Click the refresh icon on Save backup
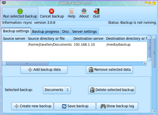 [64, 106]
